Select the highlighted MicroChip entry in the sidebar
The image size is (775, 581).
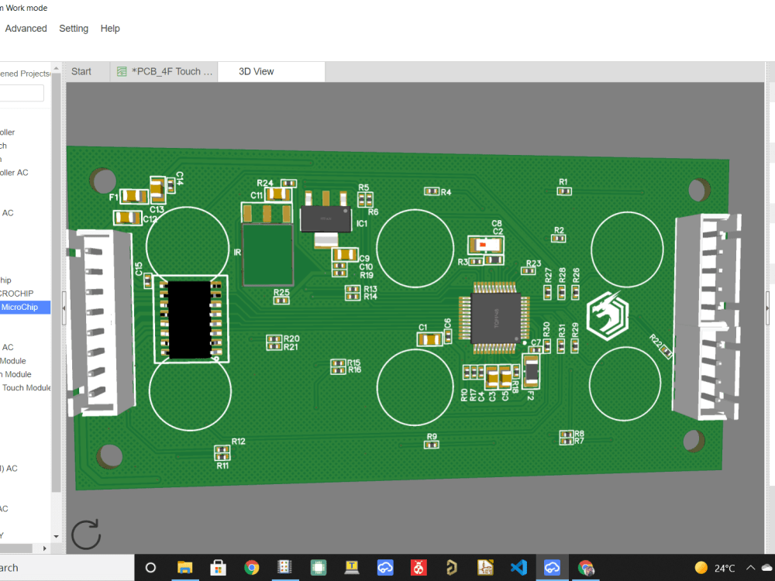click(23, 307)
